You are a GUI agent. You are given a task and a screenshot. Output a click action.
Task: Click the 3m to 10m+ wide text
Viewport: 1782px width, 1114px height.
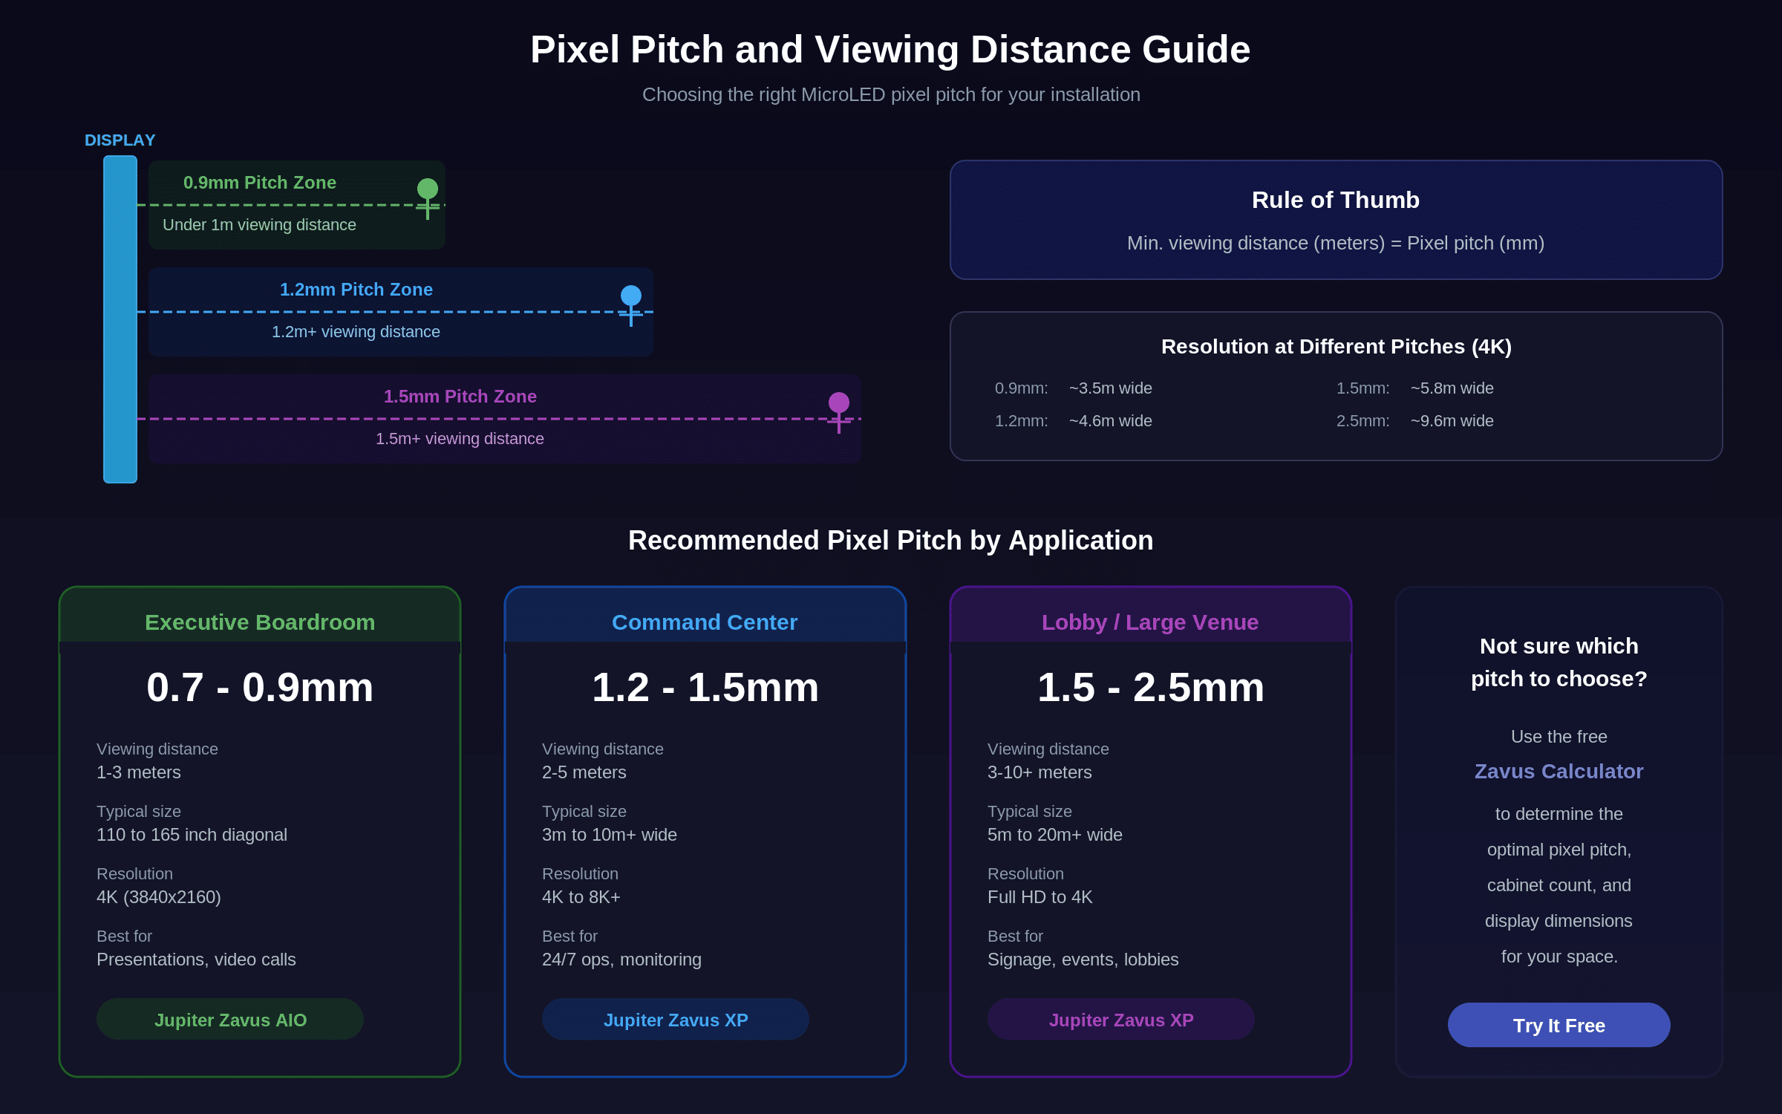click(x=610, y=835)
